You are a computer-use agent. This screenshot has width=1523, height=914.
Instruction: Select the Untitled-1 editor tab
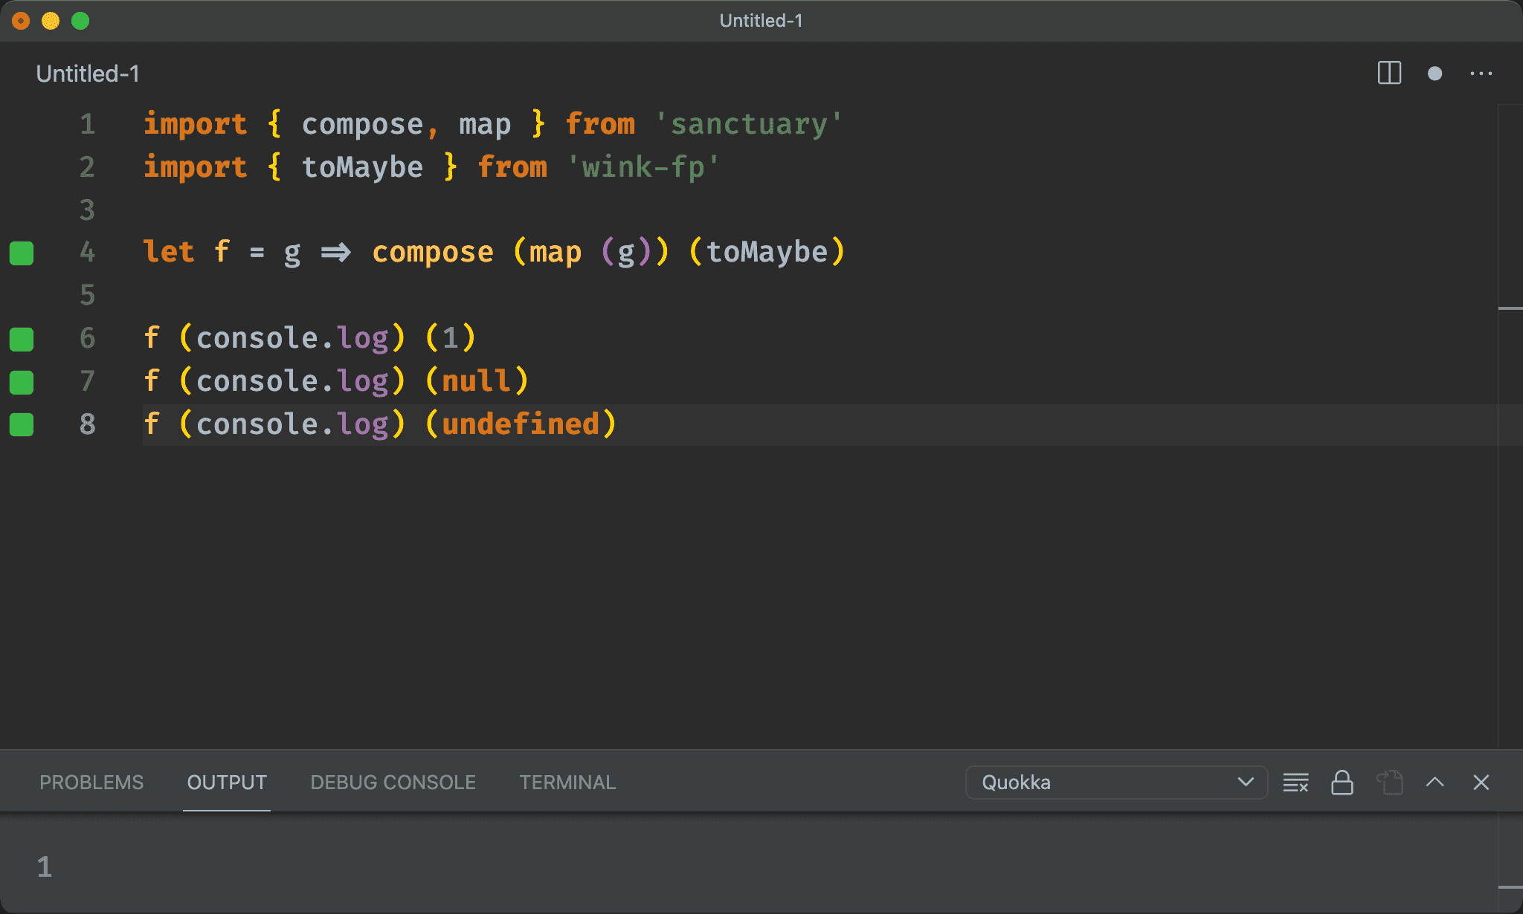[88, 74]
